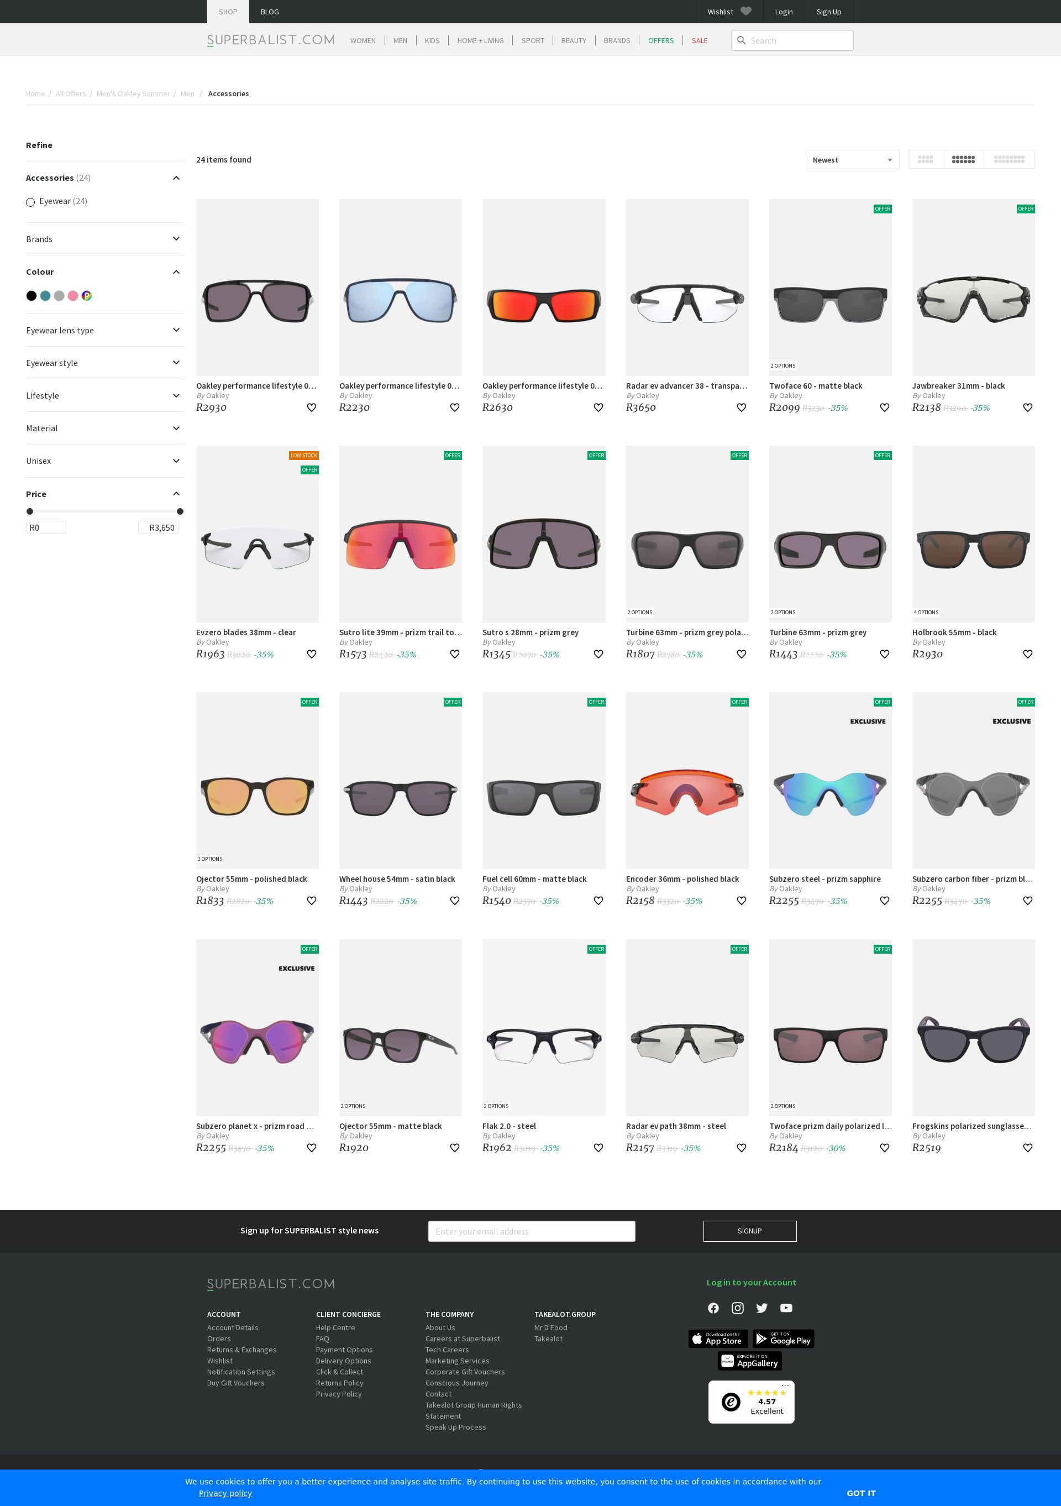Add Radar ev advancer 38 to wishlist
1061x1506 pixels.
click(742, 407)
